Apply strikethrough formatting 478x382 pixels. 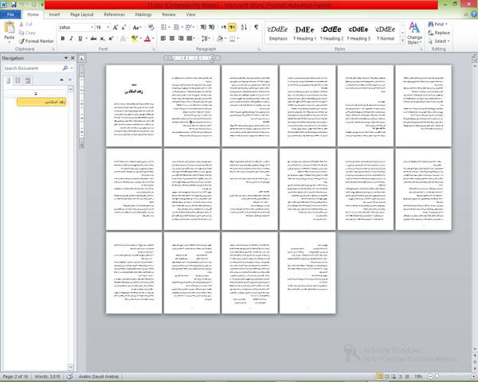point(93,38)
